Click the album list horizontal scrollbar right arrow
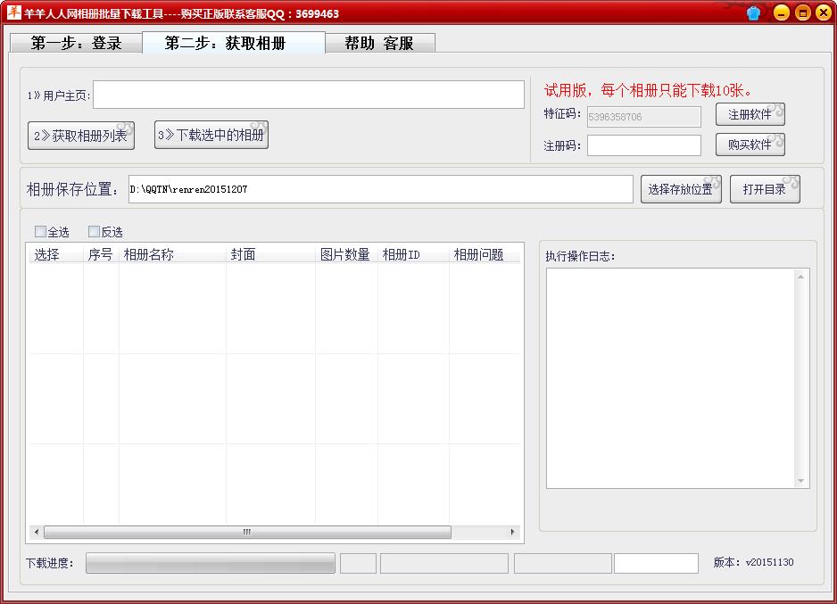The width and height of the screenshot is (837, 604). [x=513, y=533]
